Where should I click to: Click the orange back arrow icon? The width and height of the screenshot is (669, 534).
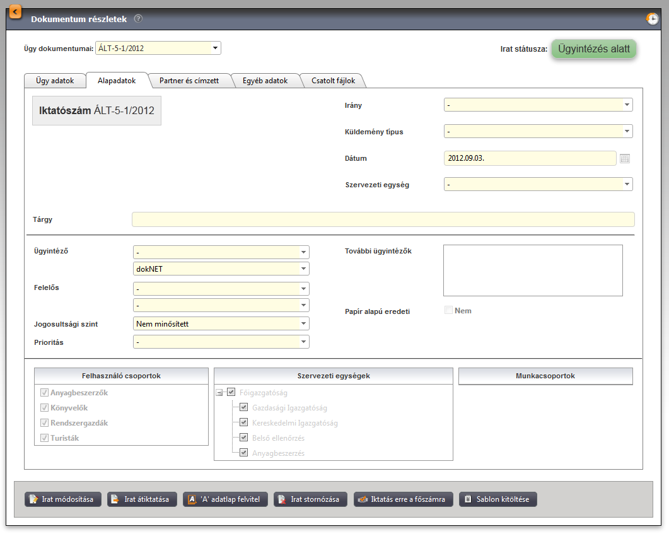(15, 12)
